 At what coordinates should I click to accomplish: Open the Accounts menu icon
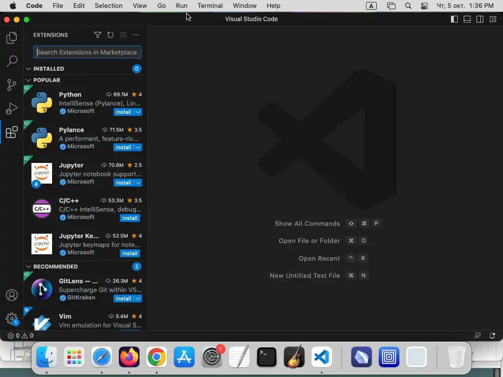click(12, 295)
